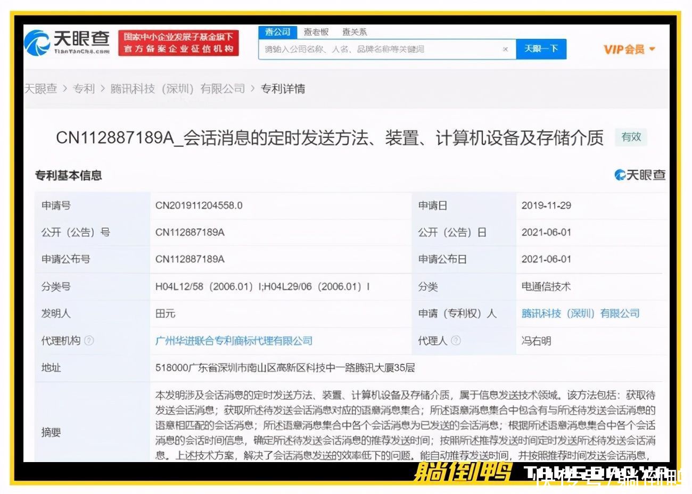Image resolution: width=692 pixels, height=494 pixels.
Task: Click the 分类号 row label
Action: (56, 286)
